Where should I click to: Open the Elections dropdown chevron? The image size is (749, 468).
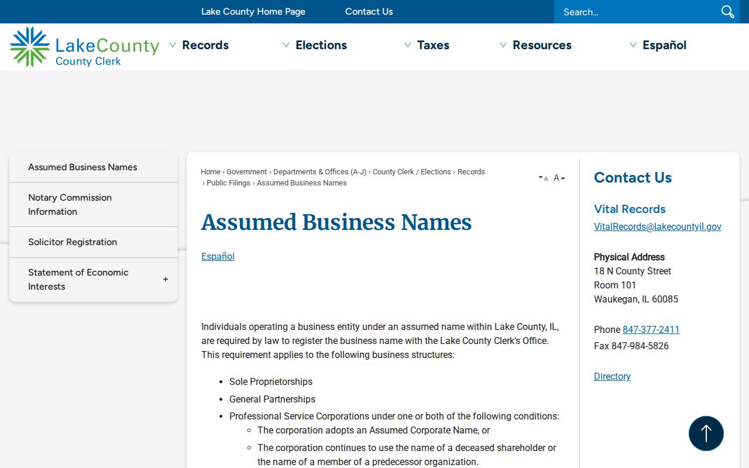pyautogui.click(x=286, y=45)
